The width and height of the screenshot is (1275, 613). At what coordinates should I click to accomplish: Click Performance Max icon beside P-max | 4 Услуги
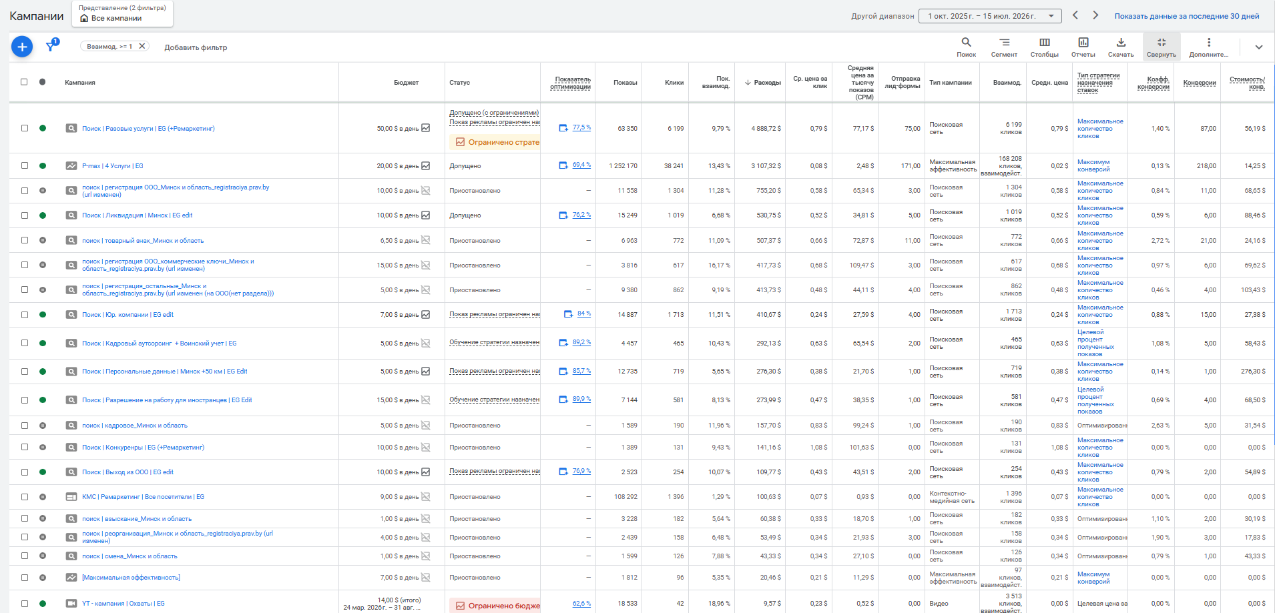71,165
